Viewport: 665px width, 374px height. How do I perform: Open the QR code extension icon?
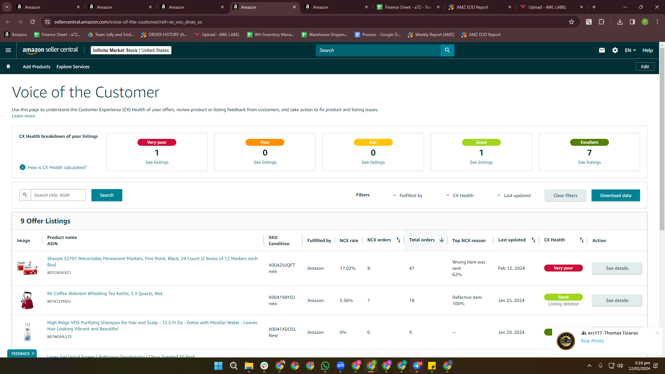pos(589,22)
